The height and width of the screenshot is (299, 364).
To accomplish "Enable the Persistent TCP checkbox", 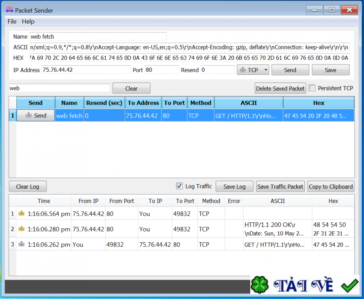I will [x=312, y=88].
